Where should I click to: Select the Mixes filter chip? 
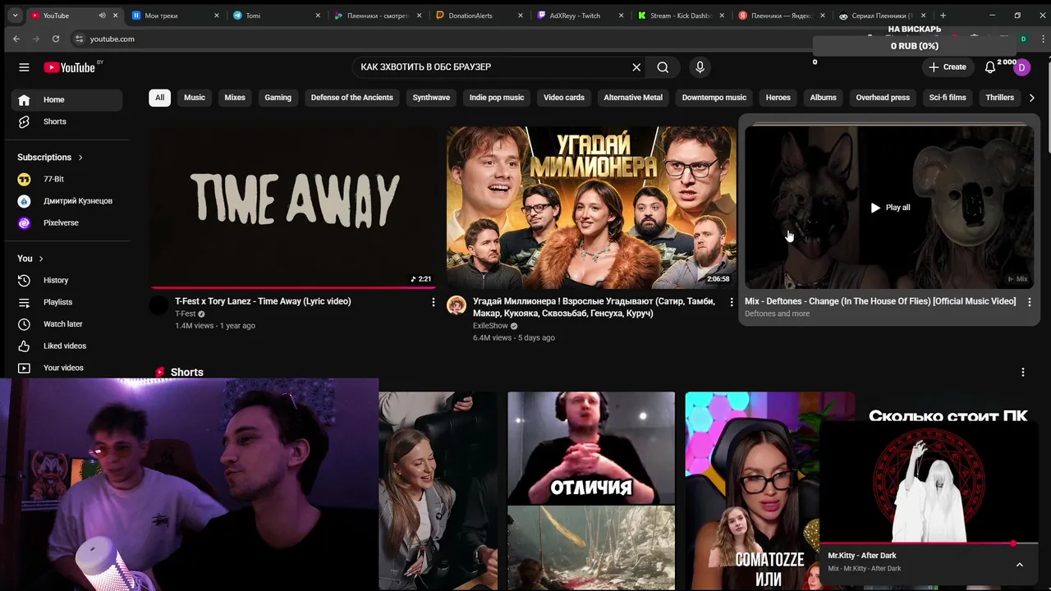(x=235, y=98)
